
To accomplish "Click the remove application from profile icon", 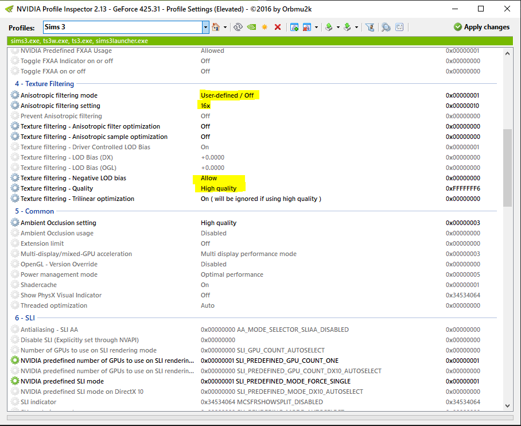I will coord(306,27).
